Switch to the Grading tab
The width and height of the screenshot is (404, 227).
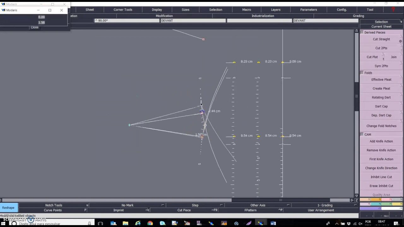tap(358, 16)
